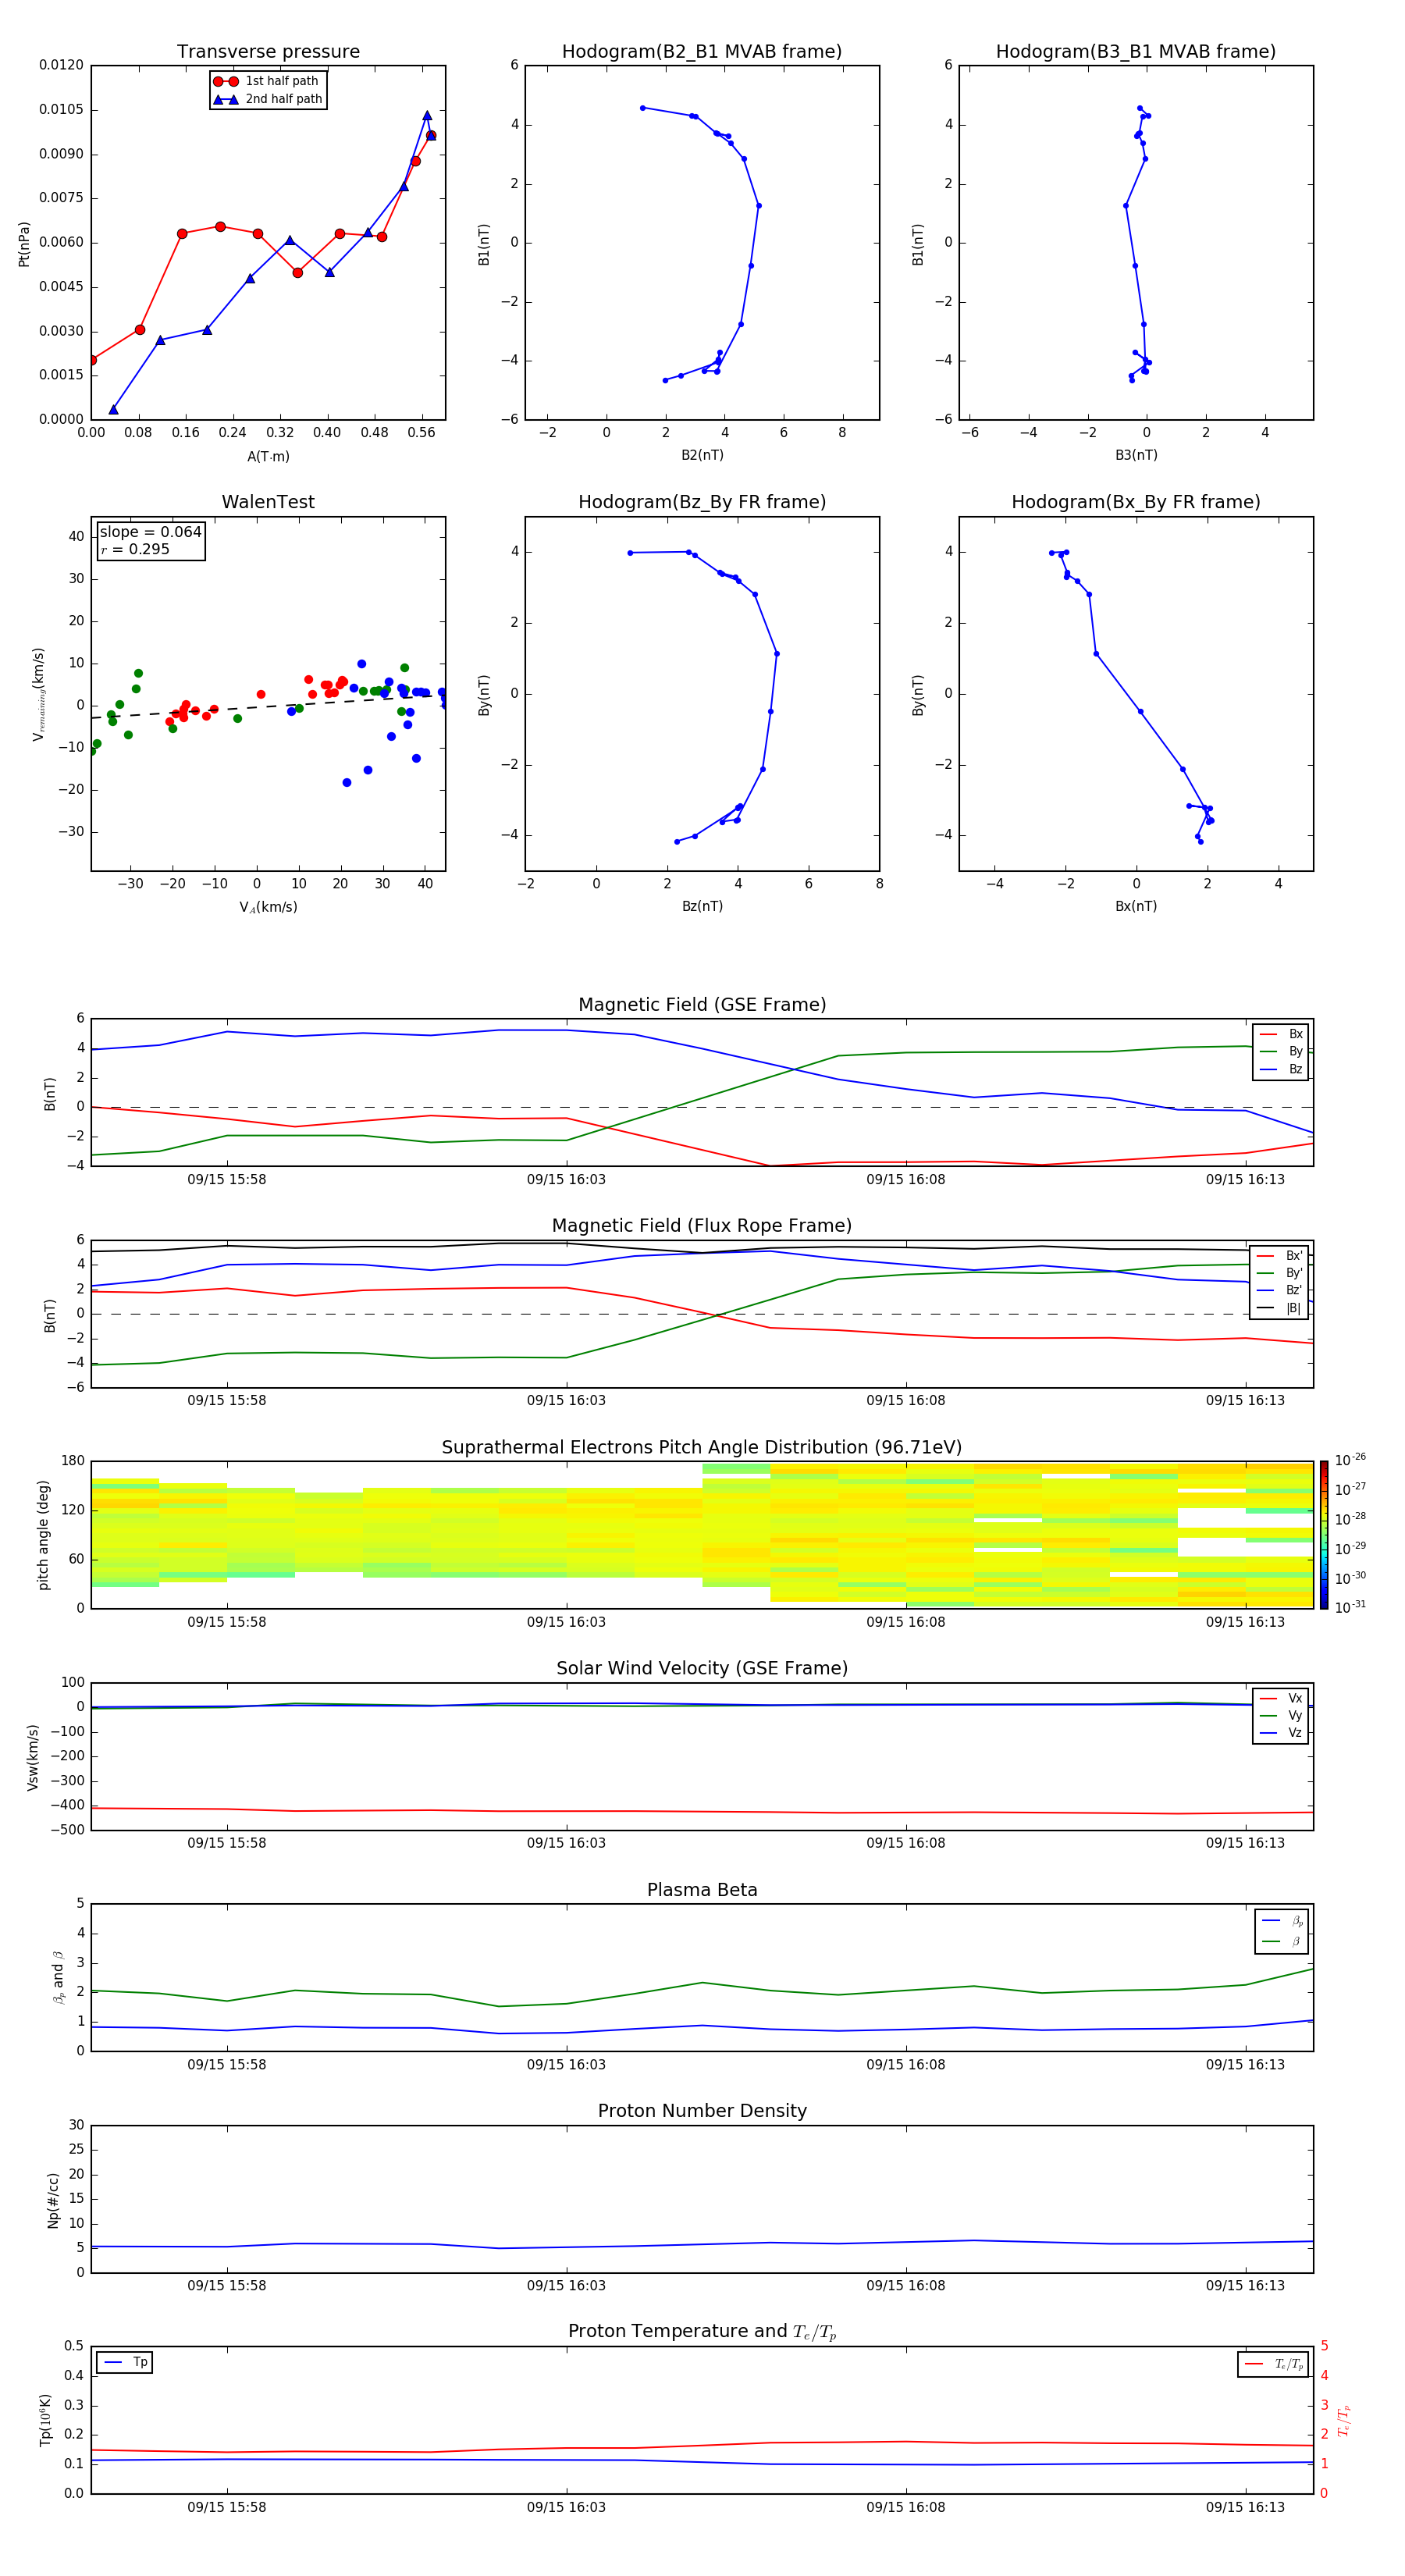Click '09/15 15:58' tick under density plot

pos(227,2285)
